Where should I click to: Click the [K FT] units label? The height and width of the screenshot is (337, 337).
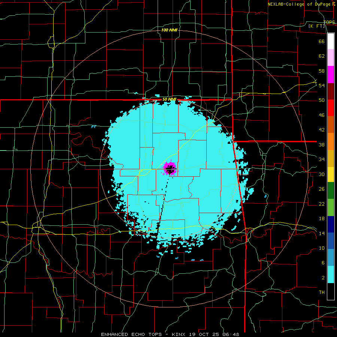click(316, 26)
